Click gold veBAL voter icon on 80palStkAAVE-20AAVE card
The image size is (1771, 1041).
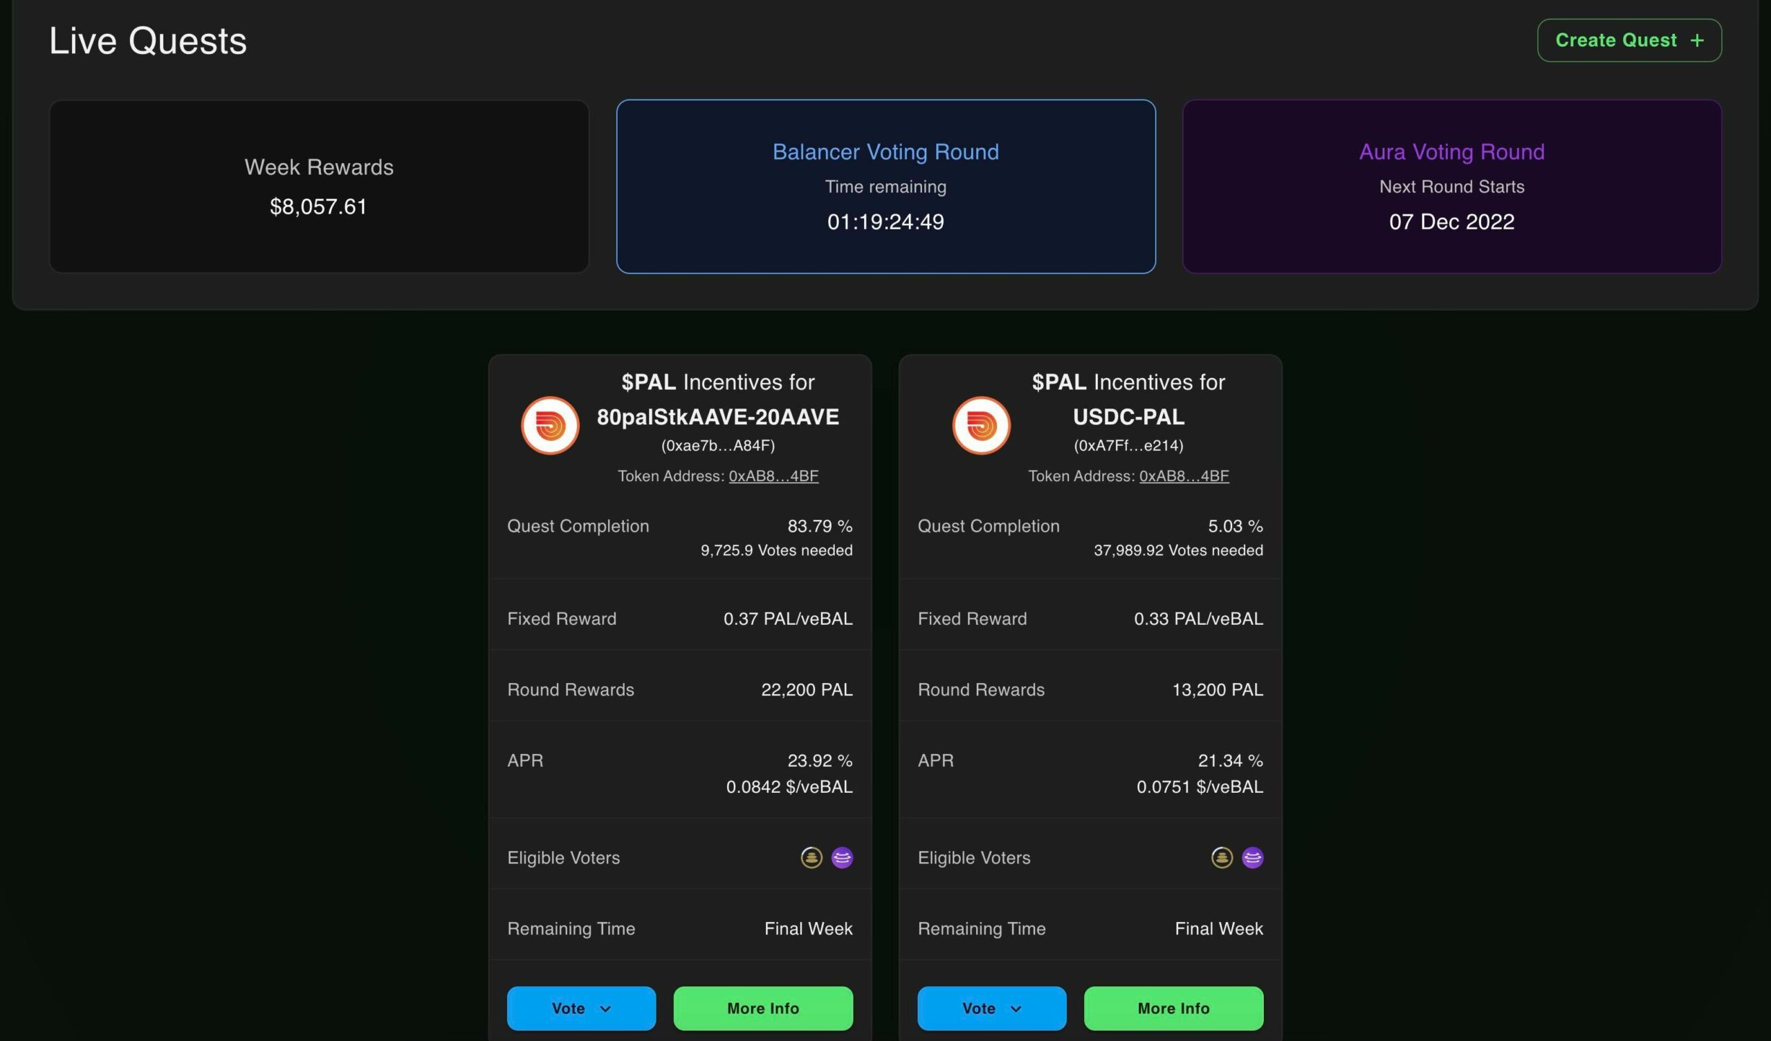pos(811,858)
